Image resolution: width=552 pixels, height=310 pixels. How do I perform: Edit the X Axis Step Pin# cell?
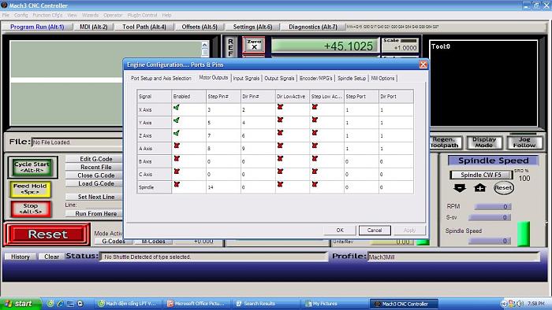[x=223, y=110]
